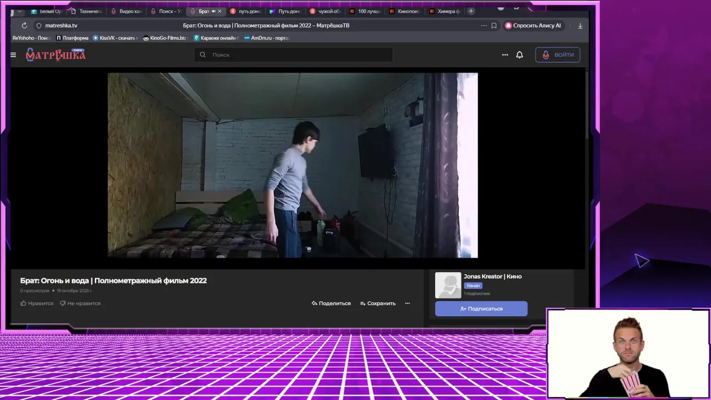Mute the Брат tab via its speaker icon

pyautogui.click(x=213, y=11)
